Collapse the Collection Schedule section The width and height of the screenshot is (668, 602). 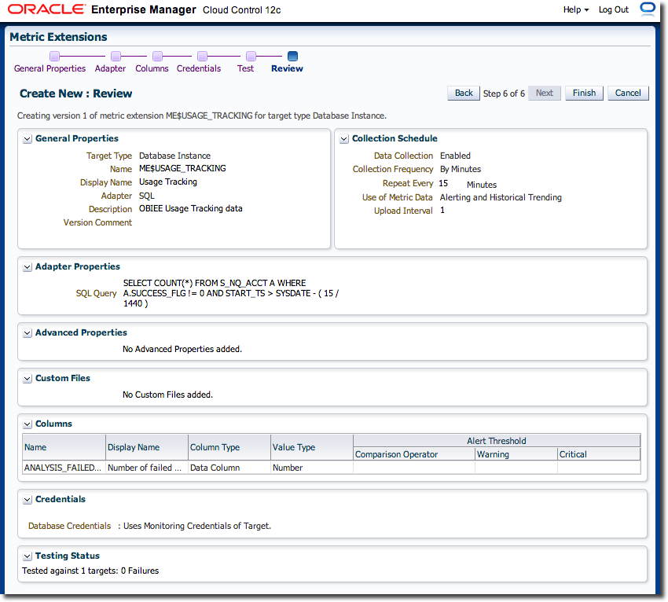(x=344, y=139)
